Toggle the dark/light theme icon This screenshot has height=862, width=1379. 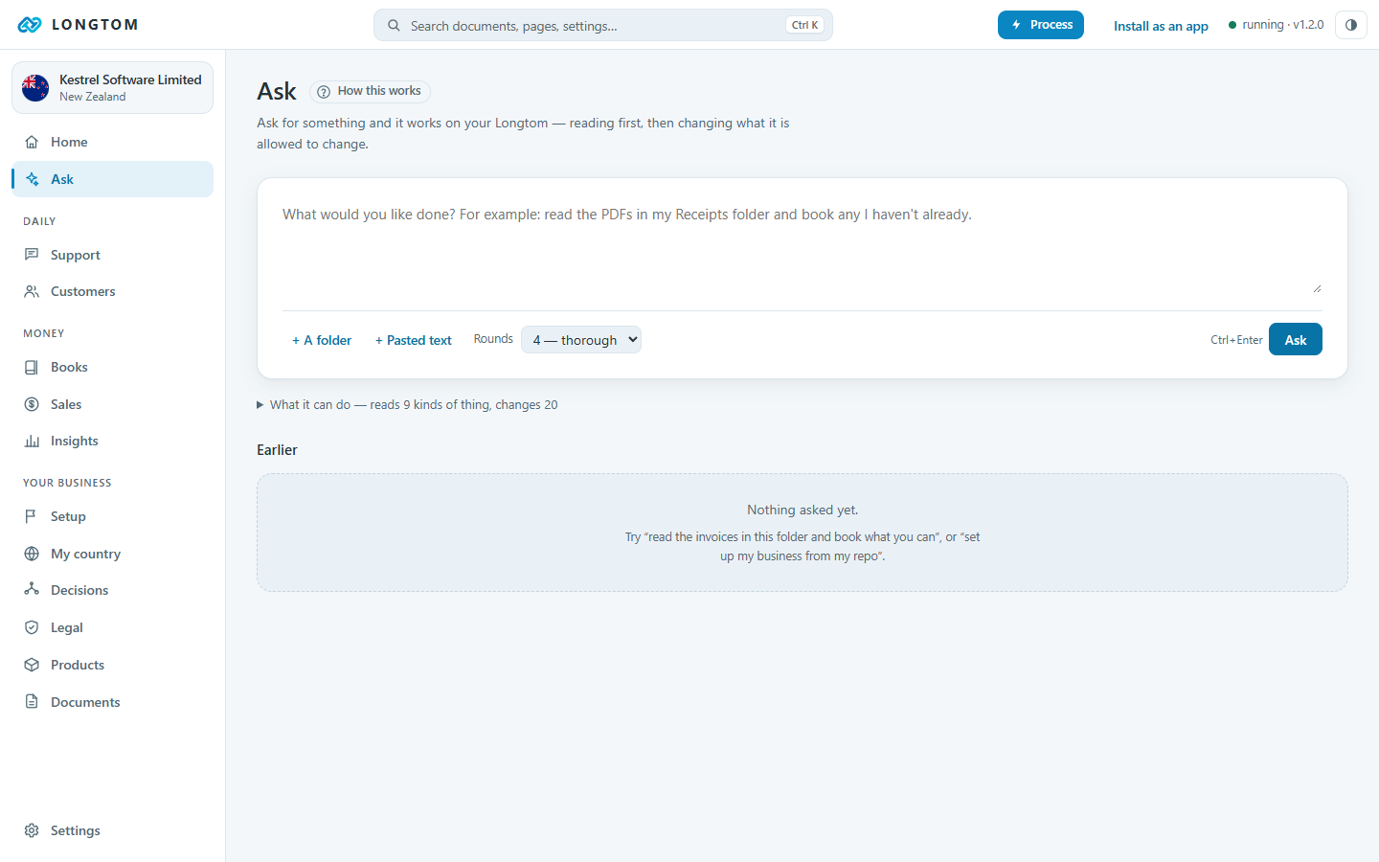(x=1351, y=25)
